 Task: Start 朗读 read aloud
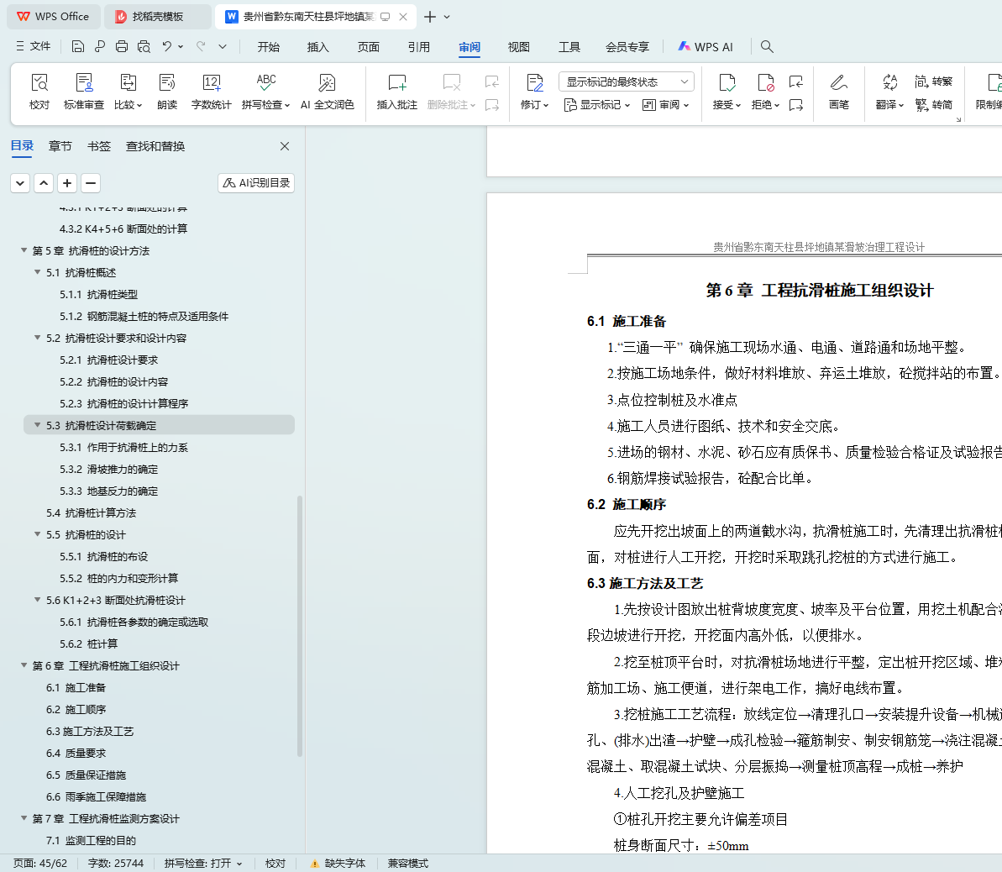tap(167, 92)
